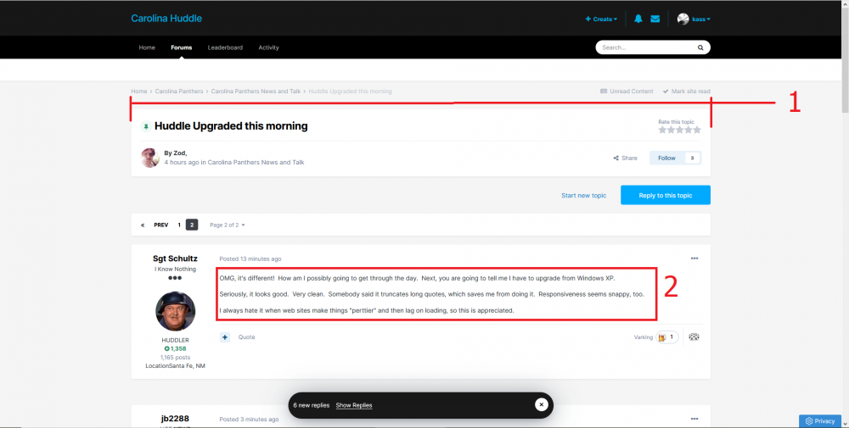This screenshot has height=428, width=849.
Task: Click the beer reaction icon
Action: click(x=661, y=337)
